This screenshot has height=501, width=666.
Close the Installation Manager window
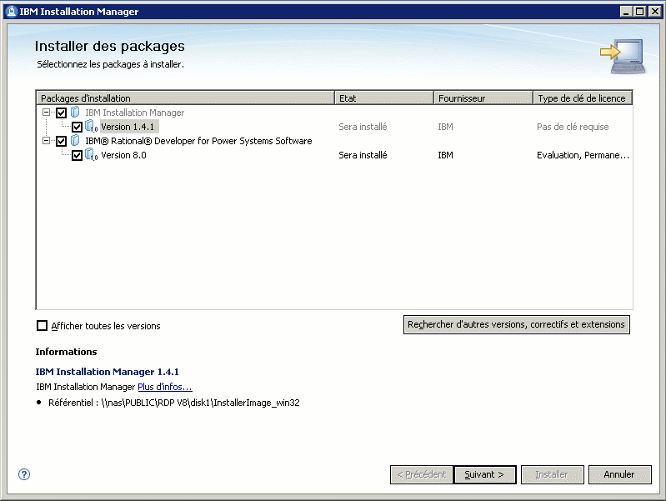click(x=655, y=12)
